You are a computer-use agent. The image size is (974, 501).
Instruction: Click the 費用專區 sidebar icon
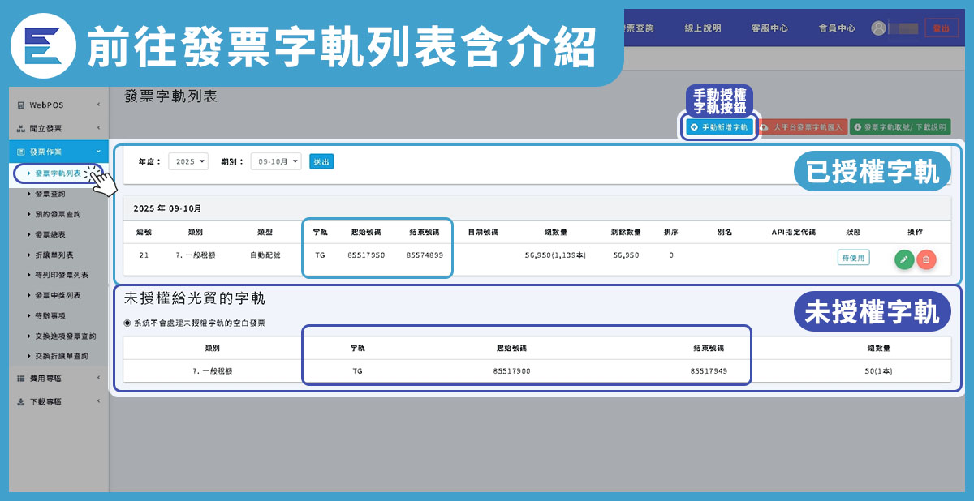coord(21,378)
